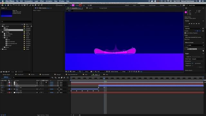
Task: Open parent dropdown for background layer
Action: (64, 92)
